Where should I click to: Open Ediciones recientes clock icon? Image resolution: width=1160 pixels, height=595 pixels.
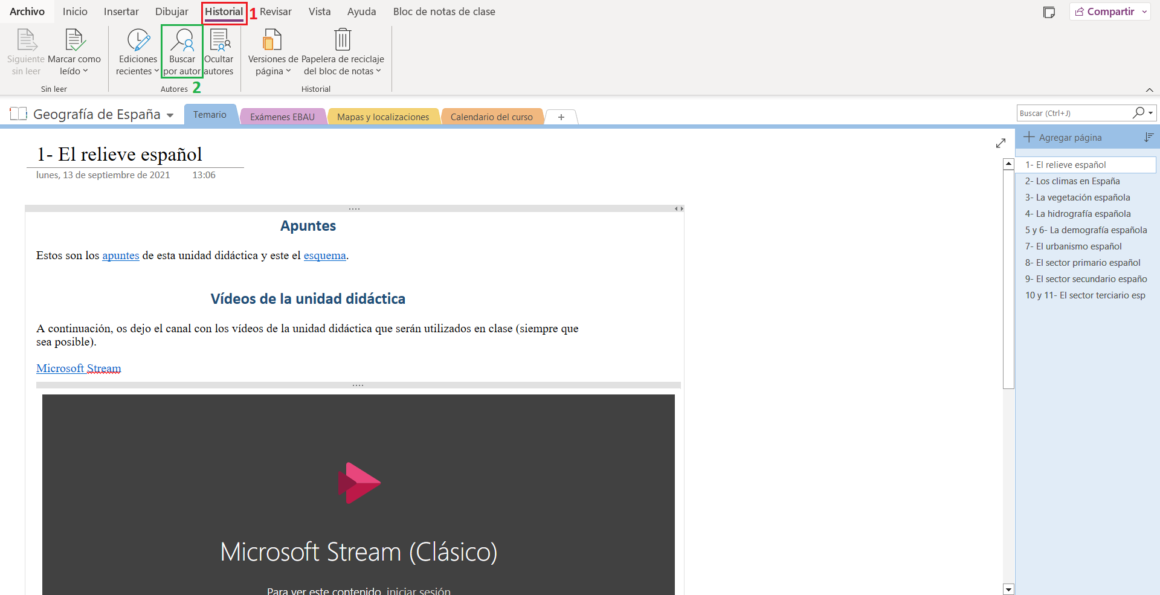[x=138, y=41]
